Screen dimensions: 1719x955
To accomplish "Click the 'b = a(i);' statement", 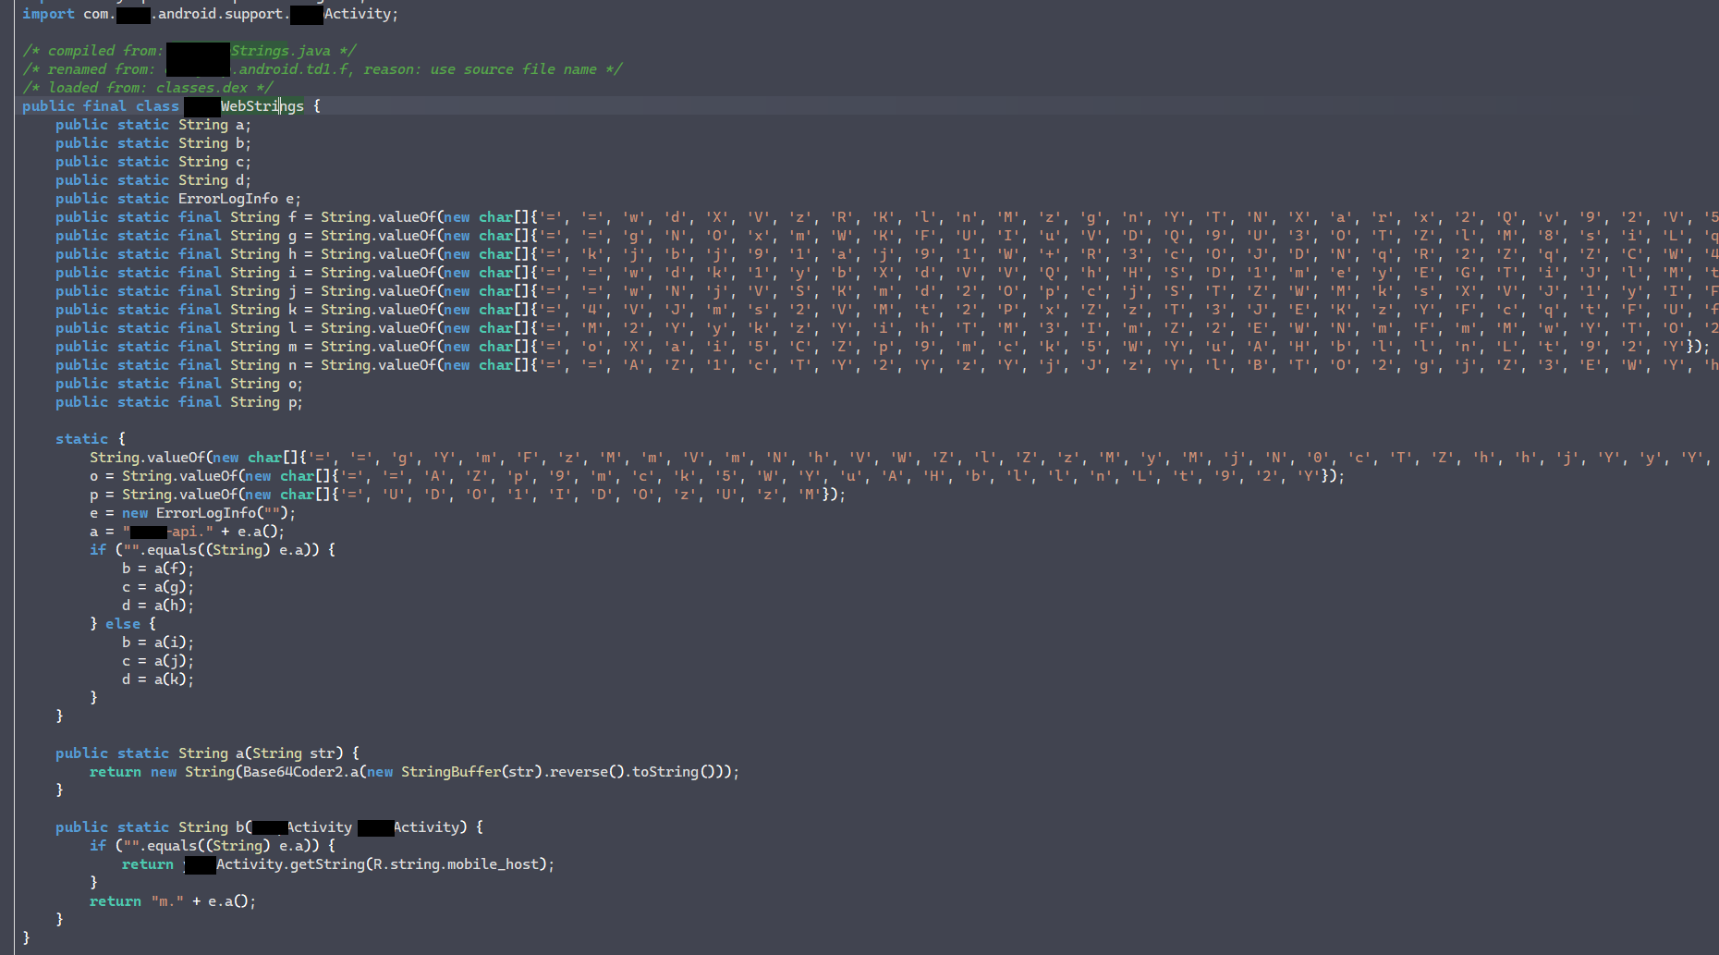I will (158, 643).
